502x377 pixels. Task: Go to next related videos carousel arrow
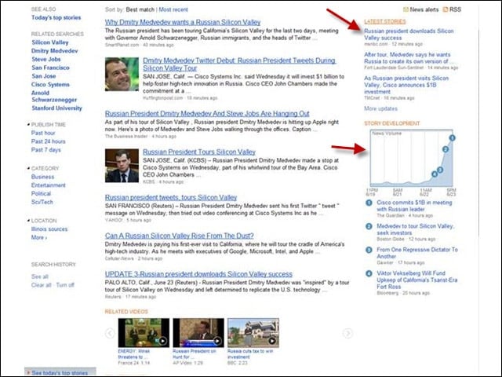pos(347,333)
